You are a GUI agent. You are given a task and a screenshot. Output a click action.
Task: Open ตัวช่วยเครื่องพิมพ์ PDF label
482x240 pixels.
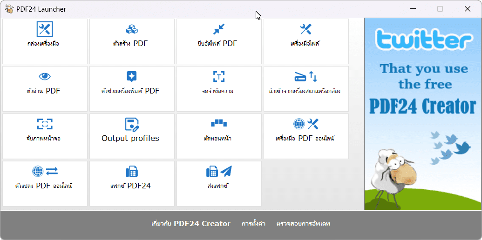click(130, 91)
